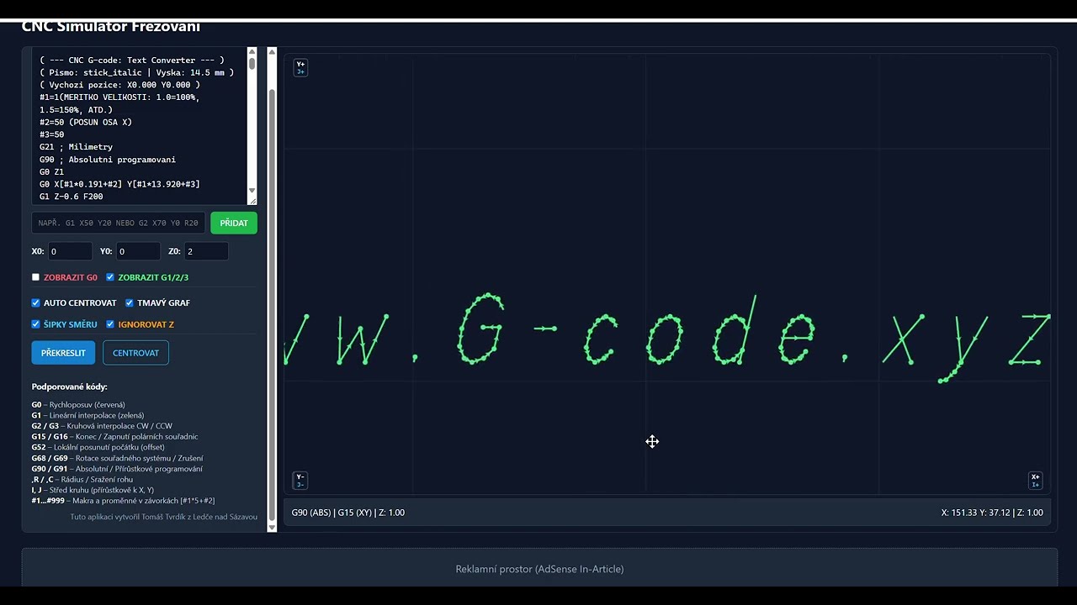Click the PŘEKRESLIT button
This screenshot has height=605, width=1077.
click(x=63, y=353)
